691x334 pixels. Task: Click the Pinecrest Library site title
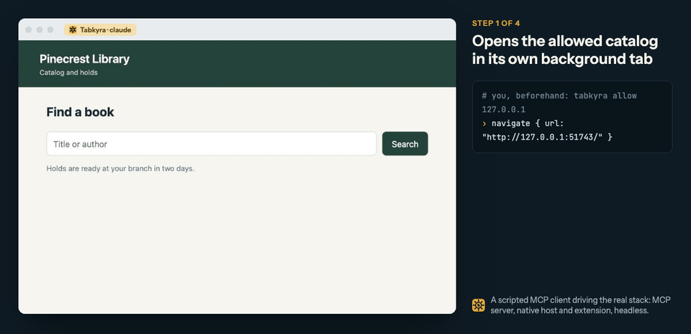85,59
